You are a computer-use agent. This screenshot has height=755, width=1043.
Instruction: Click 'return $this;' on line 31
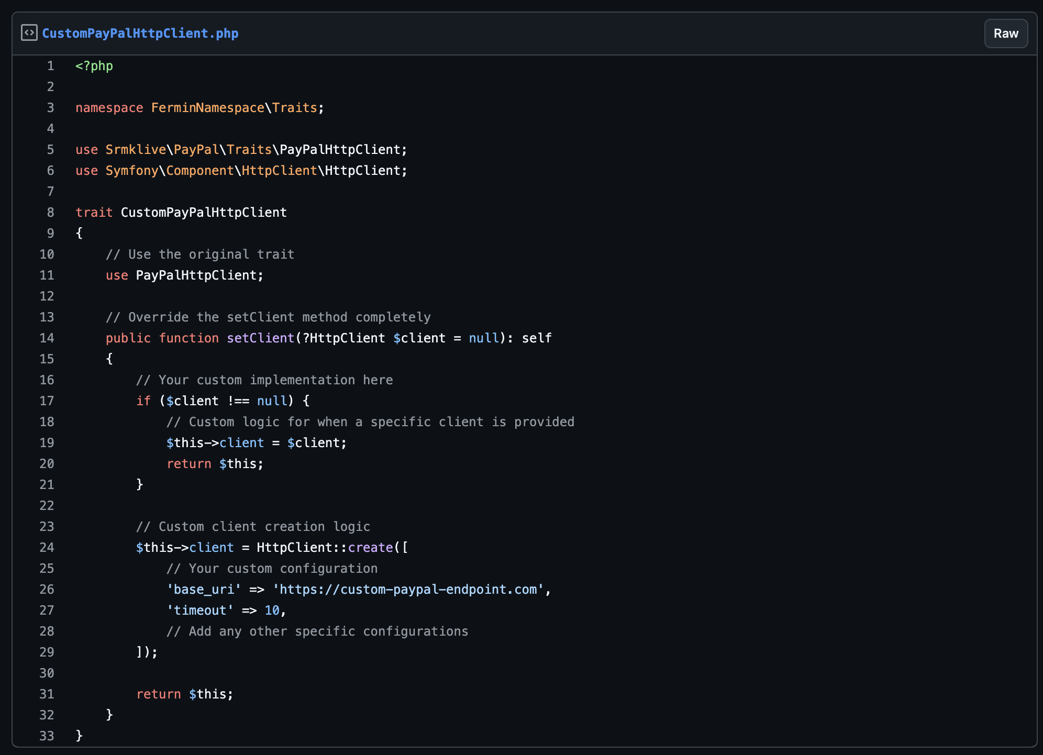point(185,694)
